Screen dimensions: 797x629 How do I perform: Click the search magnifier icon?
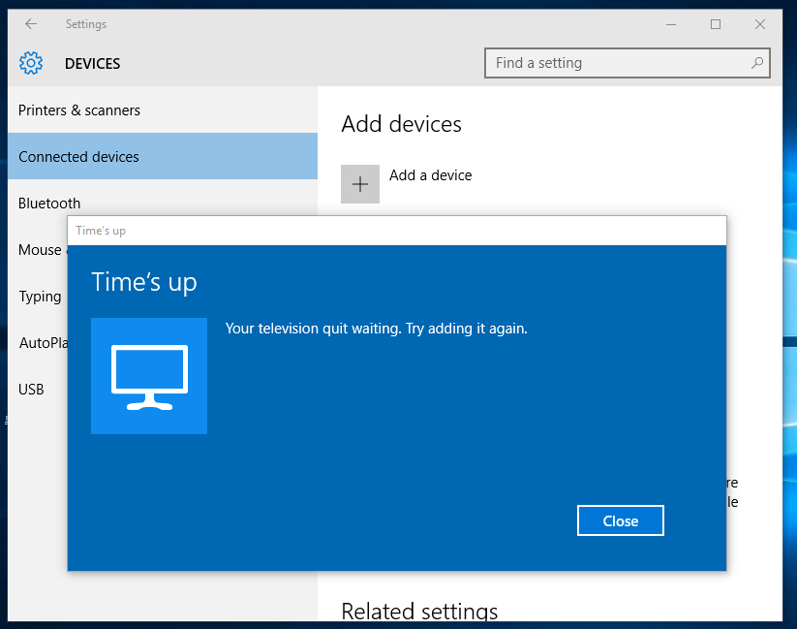757,63
